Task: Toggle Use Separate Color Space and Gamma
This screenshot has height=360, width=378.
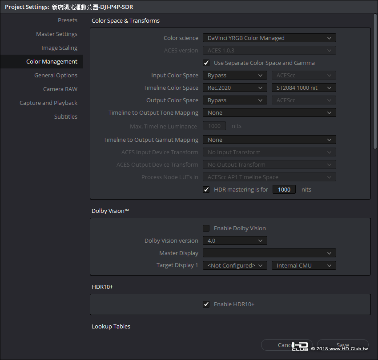Action: [206, 63]
